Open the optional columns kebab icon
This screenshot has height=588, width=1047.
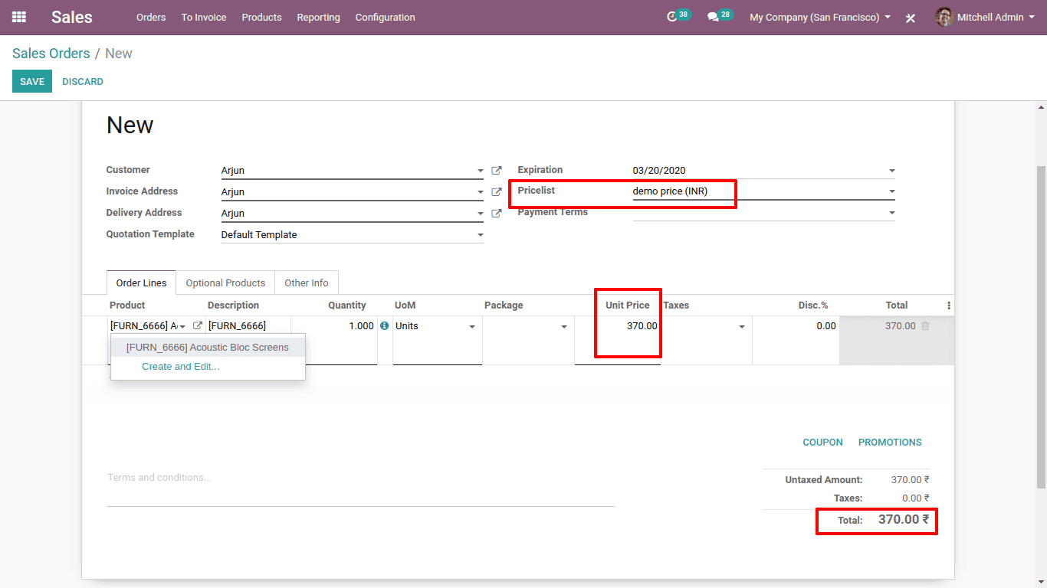[949, 305]
